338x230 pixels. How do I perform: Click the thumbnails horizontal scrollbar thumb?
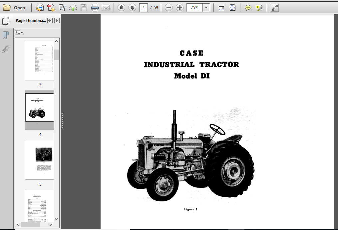tap(30, 225)
